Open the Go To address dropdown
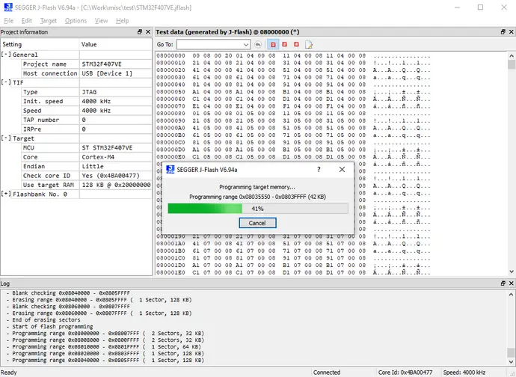 [245, 45]
